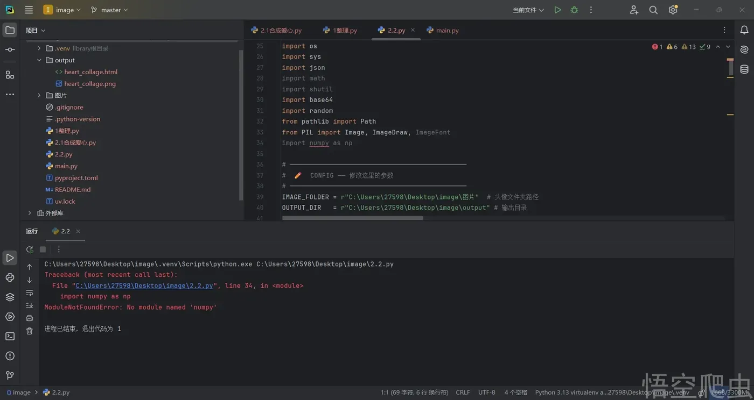Follow the 2.2.py traceback file link
The image size is (754, 400).
coord(144,286)
